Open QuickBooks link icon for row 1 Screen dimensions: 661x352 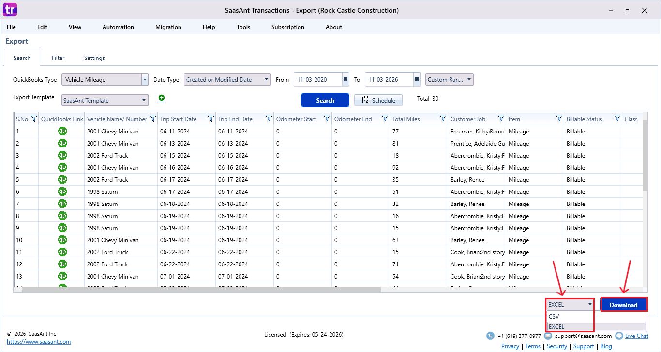coord(62,131)
